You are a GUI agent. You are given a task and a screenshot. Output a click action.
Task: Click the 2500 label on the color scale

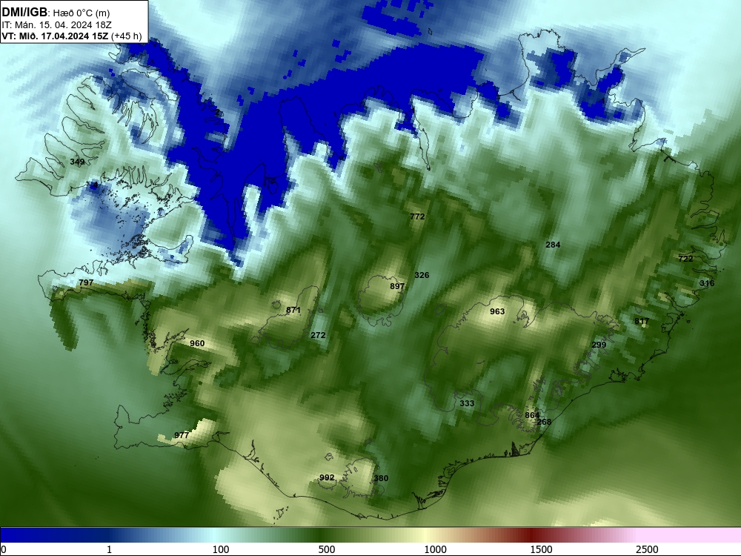pos(647,549)
